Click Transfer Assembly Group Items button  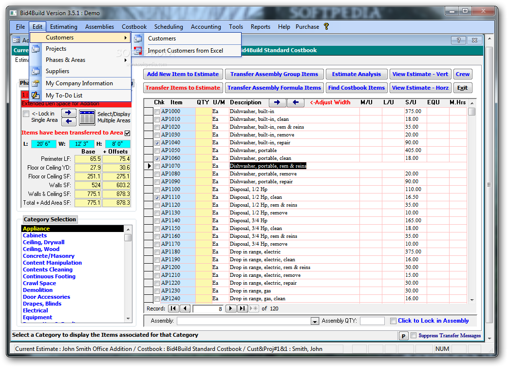[x=274, y=74]
